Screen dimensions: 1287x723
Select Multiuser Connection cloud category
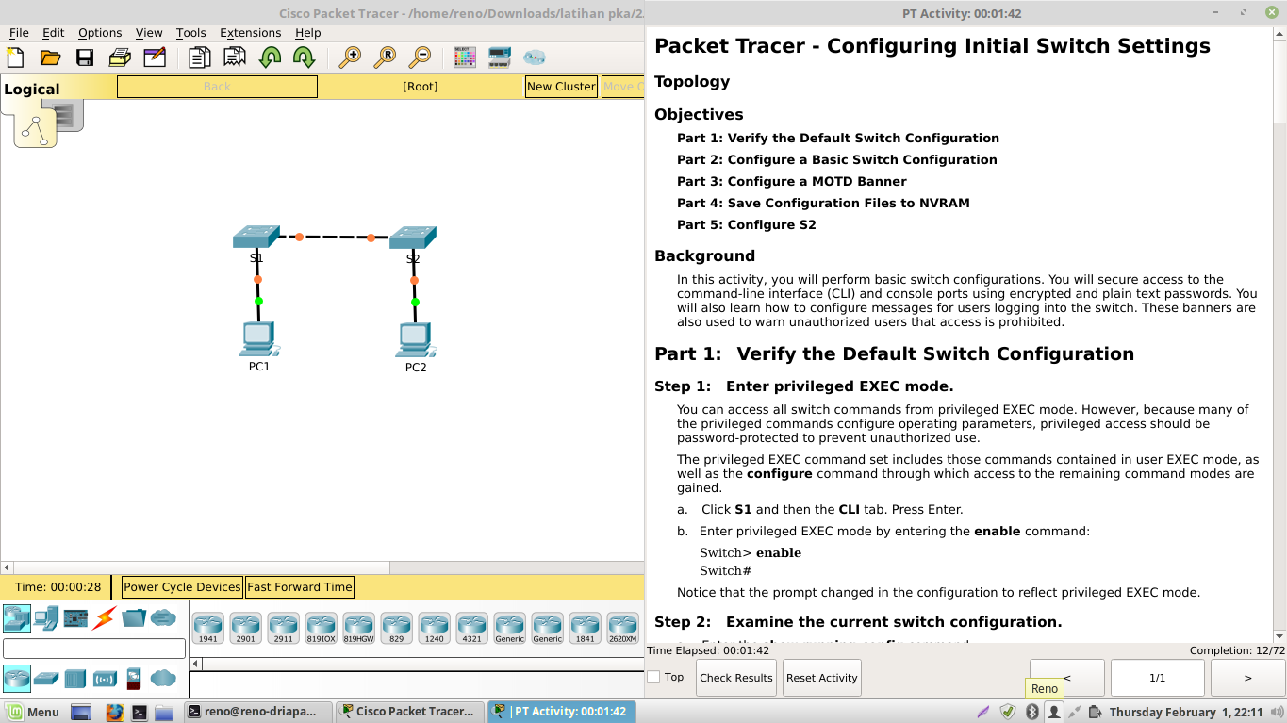click(x=163, y=618)
